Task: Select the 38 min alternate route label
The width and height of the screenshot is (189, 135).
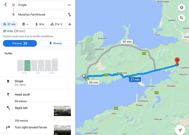Action: pyautogui.click(x=93, y=83)
